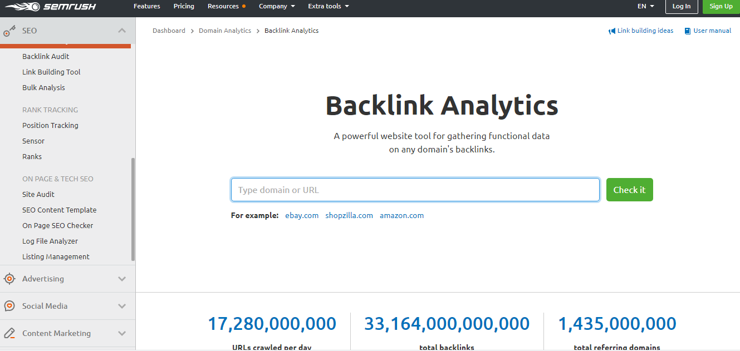
Task: Click the shopzilla.com example link
Action: point(349,215)
